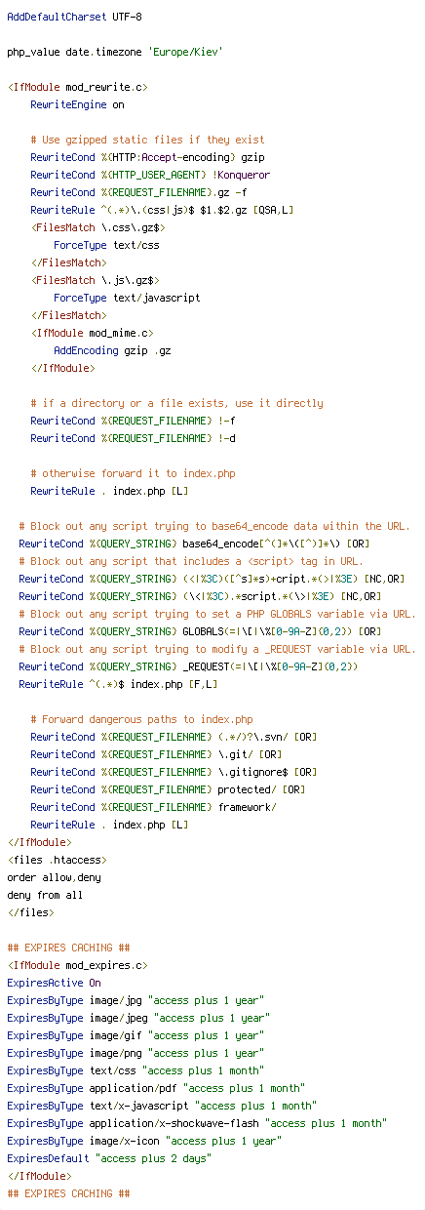Click the ExpiresByType 'text/css' line

coord(135,1070)
